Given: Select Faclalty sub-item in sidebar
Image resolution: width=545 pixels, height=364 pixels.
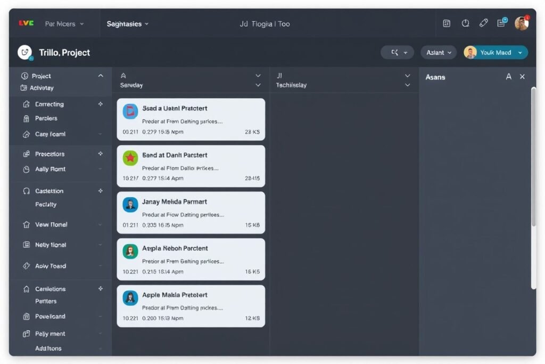Looking at the screenshot, I should coord(46,204).
